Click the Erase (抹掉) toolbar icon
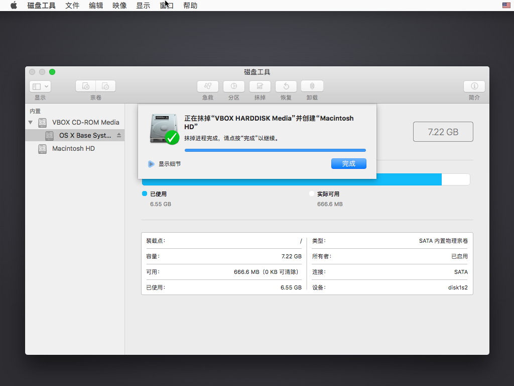 coord(260,86)
